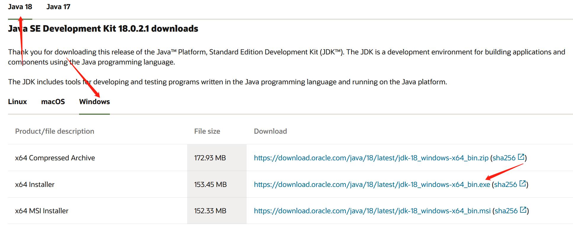The width and height of the screenshot is (573, 226).
Task: Select the Linux platform tab
Action: pos(17,102)
